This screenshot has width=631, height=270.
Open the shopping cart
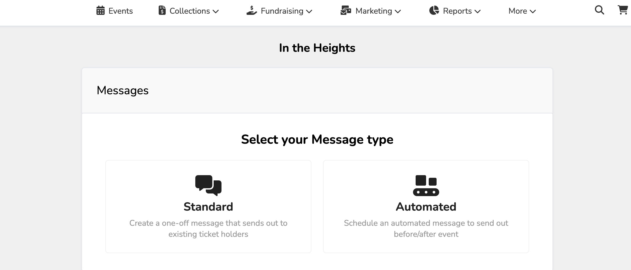(622, 10)
